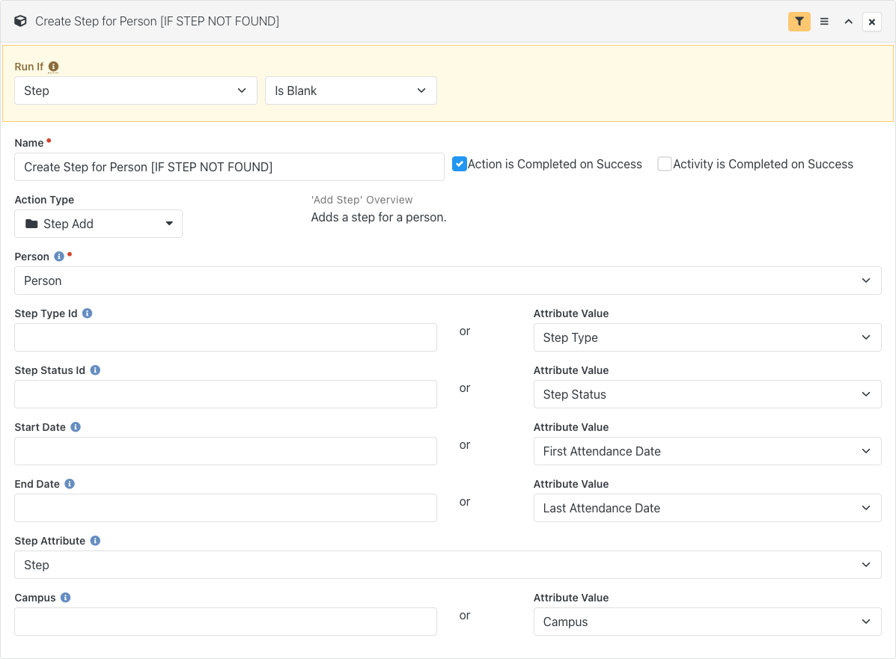Edit the Name input field
The width and height of the screenshot is (896, 659).
tap(229, 167)
